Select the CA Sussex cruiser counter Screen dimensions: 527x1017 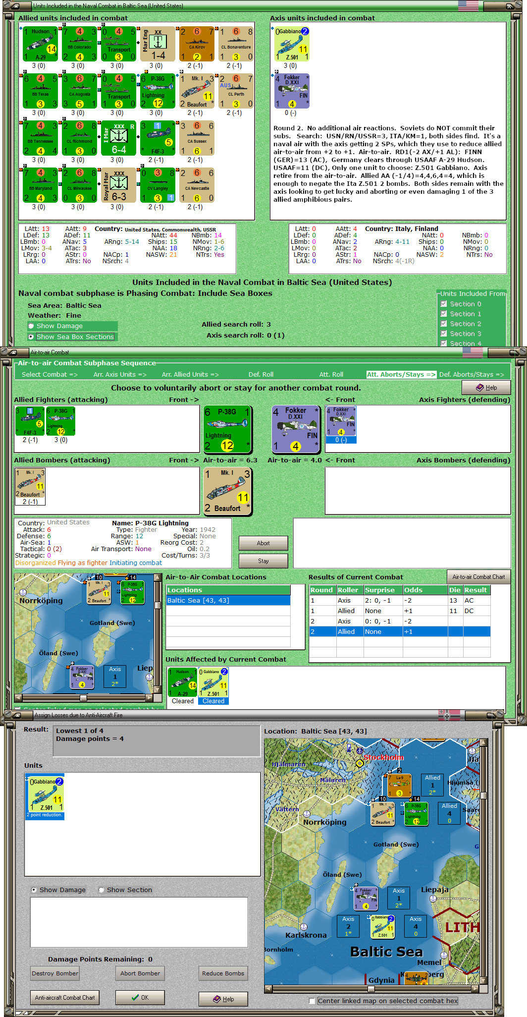click(197, 138)
